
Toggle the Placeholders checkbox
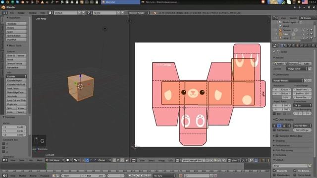coord(274,175)
